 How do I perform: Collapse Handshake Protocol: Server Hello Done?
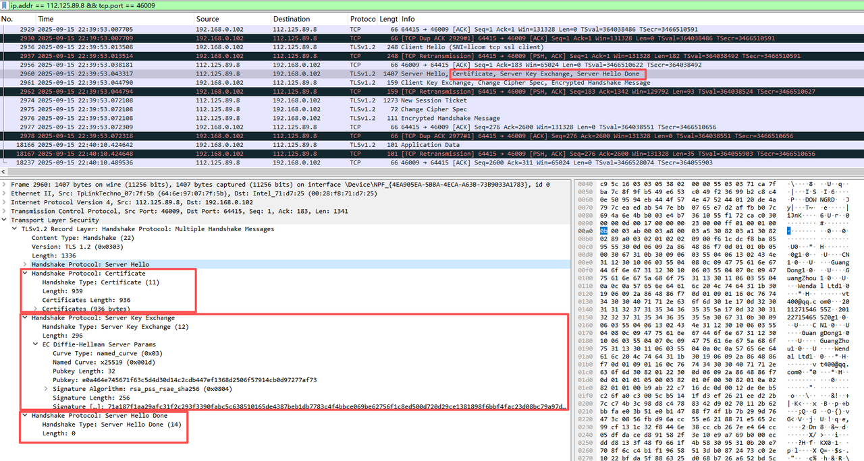click(x=26, y=416)
